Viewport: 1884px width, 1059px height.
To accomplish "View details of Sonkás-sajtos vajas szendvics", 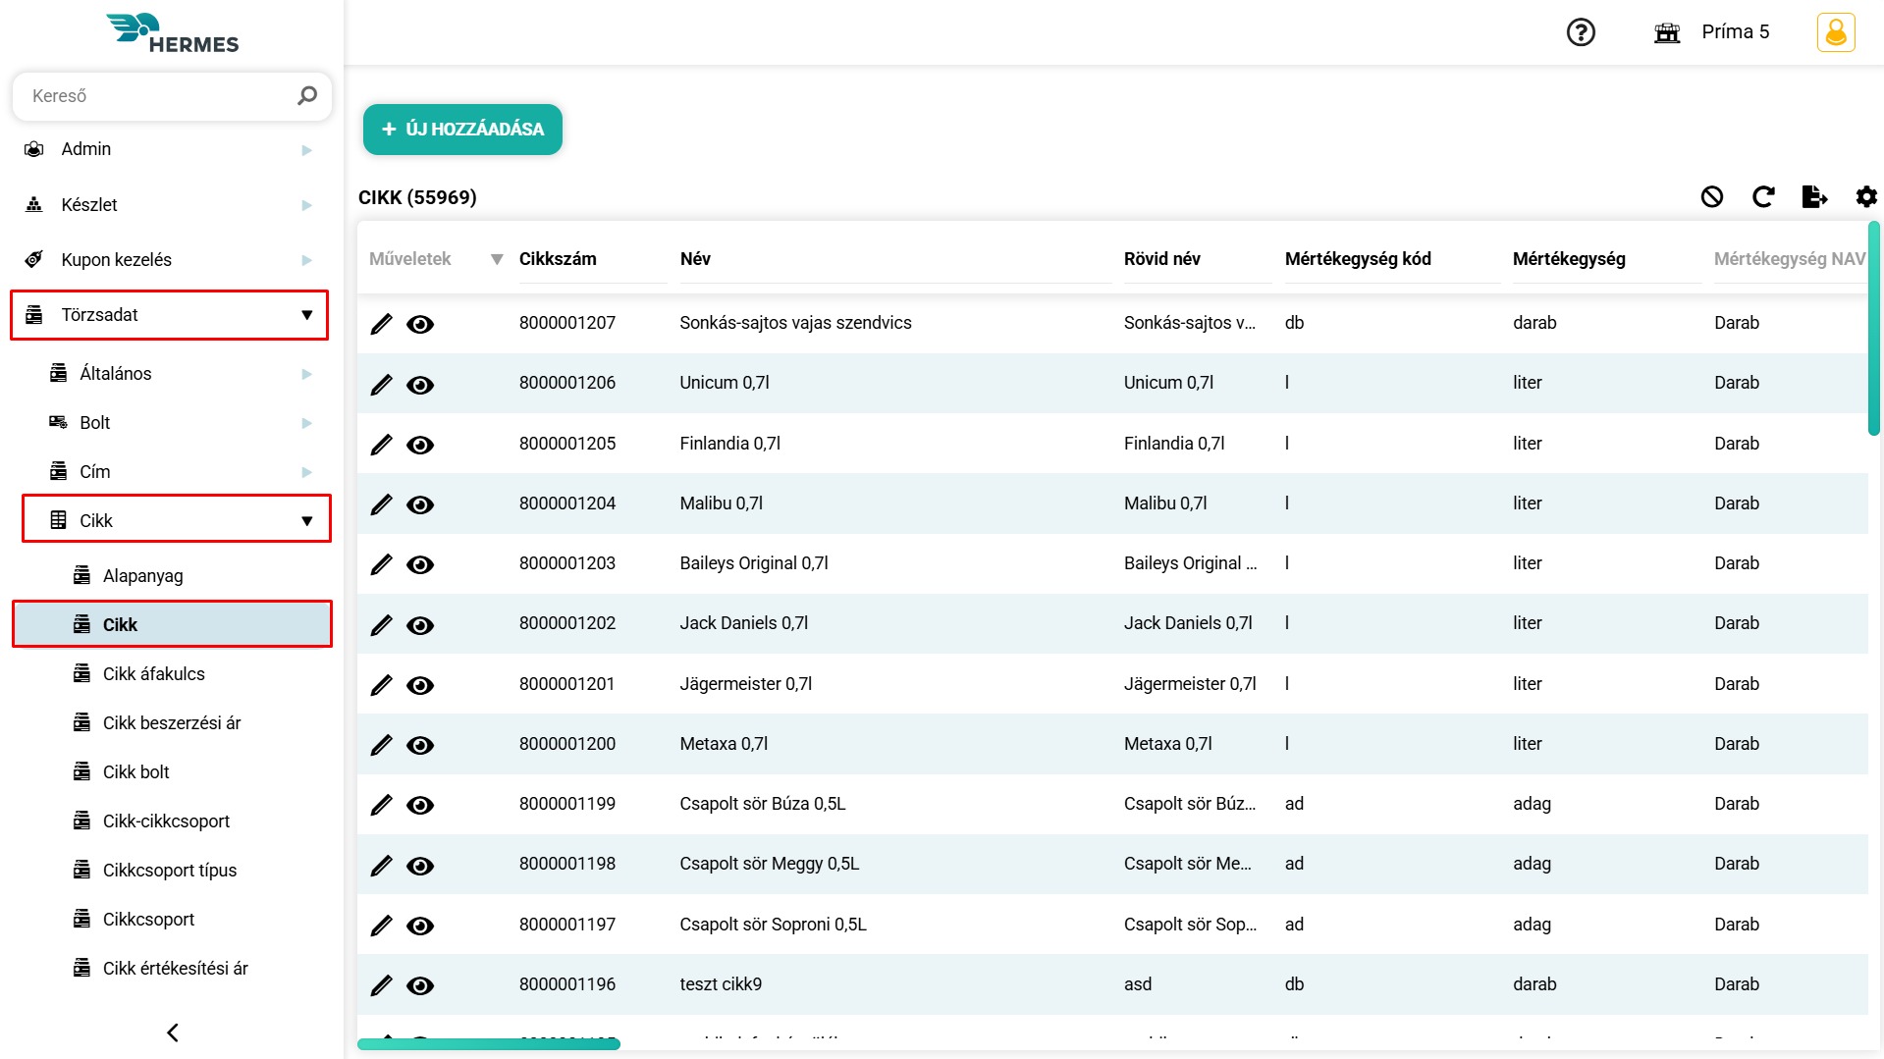I will point(420,325).
